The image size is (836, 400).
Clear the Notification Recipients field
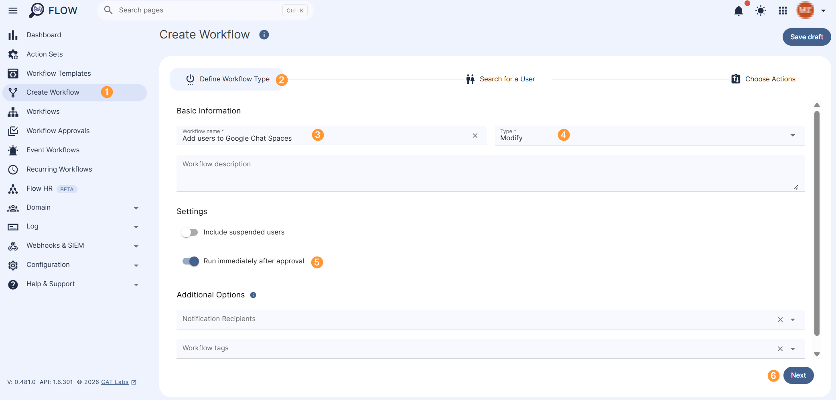(780, 320)
